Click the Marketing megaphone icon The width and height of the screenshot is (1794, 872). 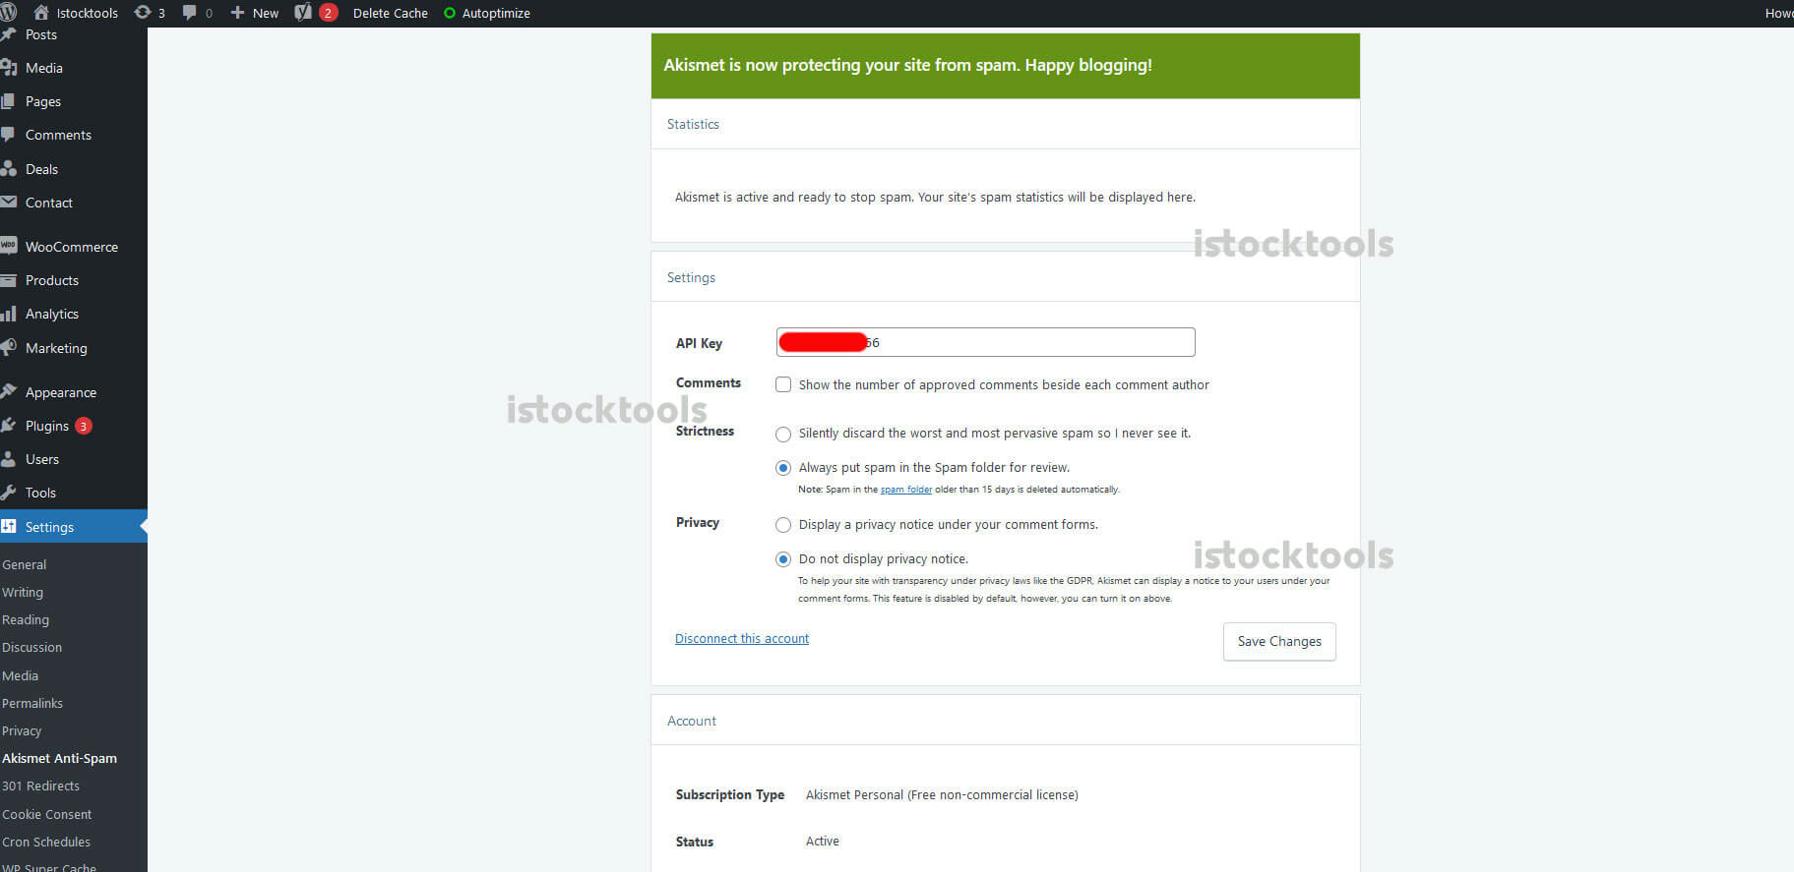(9, 347)
